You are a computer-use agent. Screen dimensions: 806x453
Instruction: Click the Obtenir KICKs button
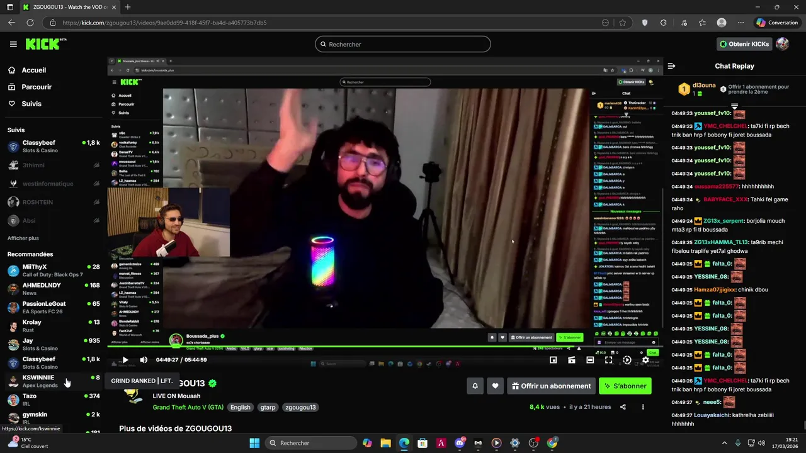tap(745, 44)
